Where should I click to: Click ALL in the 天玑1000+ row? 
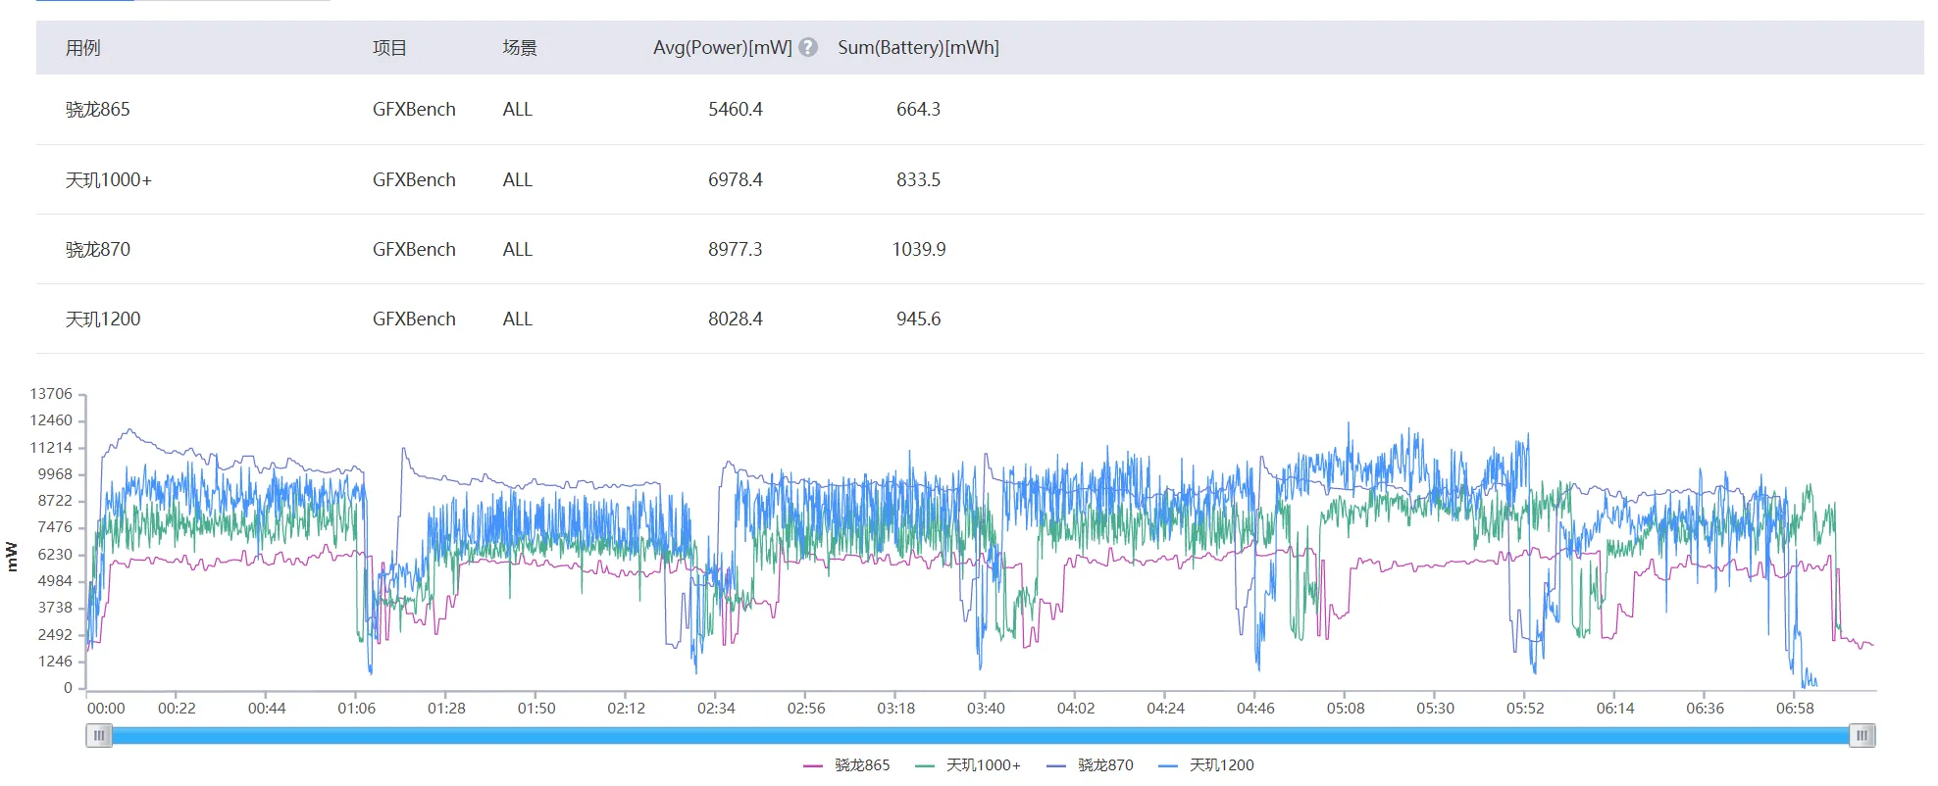click(x=518, y=180)
